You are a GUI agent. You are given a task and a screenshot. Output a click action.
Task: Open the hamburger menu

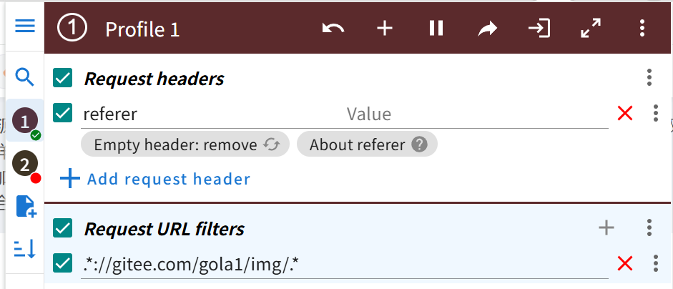coord(25,26)
